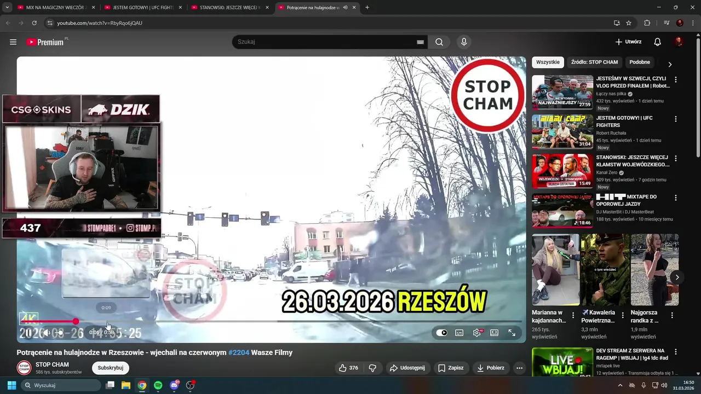Open options for Najgorsza randka short
Screen dimensions: 701x394
click(x=672, y=315)
